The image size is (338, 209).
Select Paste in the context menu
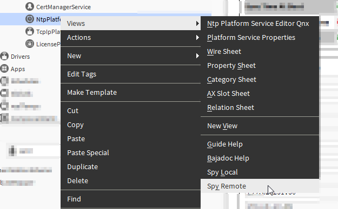131,139
